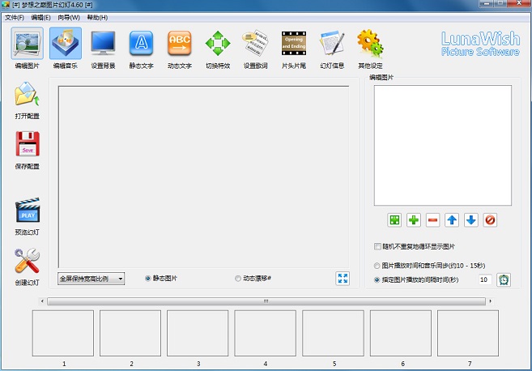The width and height of the screenshot is (532, 371).
Task: Select the 动态漂移 radio button
Action: [x=238, y=279]
